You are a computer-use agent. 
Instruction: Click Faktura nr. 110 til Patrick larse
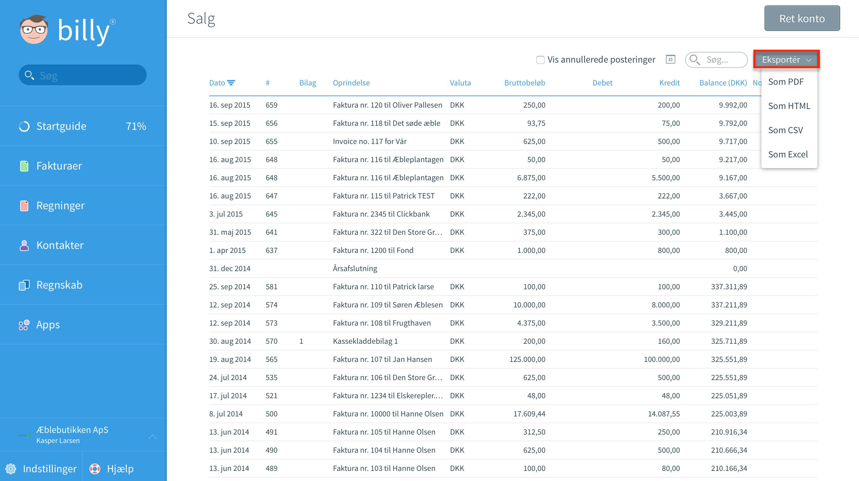[383, 287]
